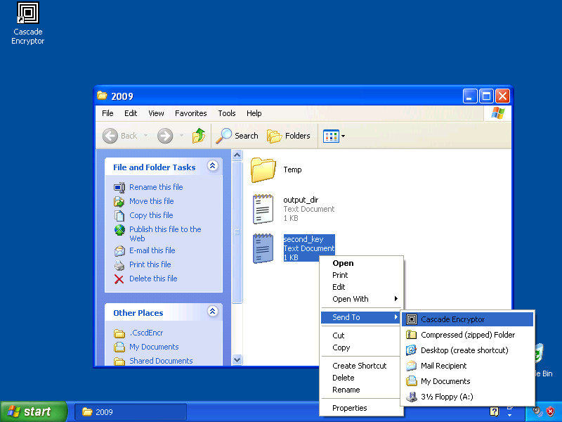Image resolution: width=562 pixels, height=422 pixels.
Task: Choose Edit in the context menu
Action: pos(361,287)
